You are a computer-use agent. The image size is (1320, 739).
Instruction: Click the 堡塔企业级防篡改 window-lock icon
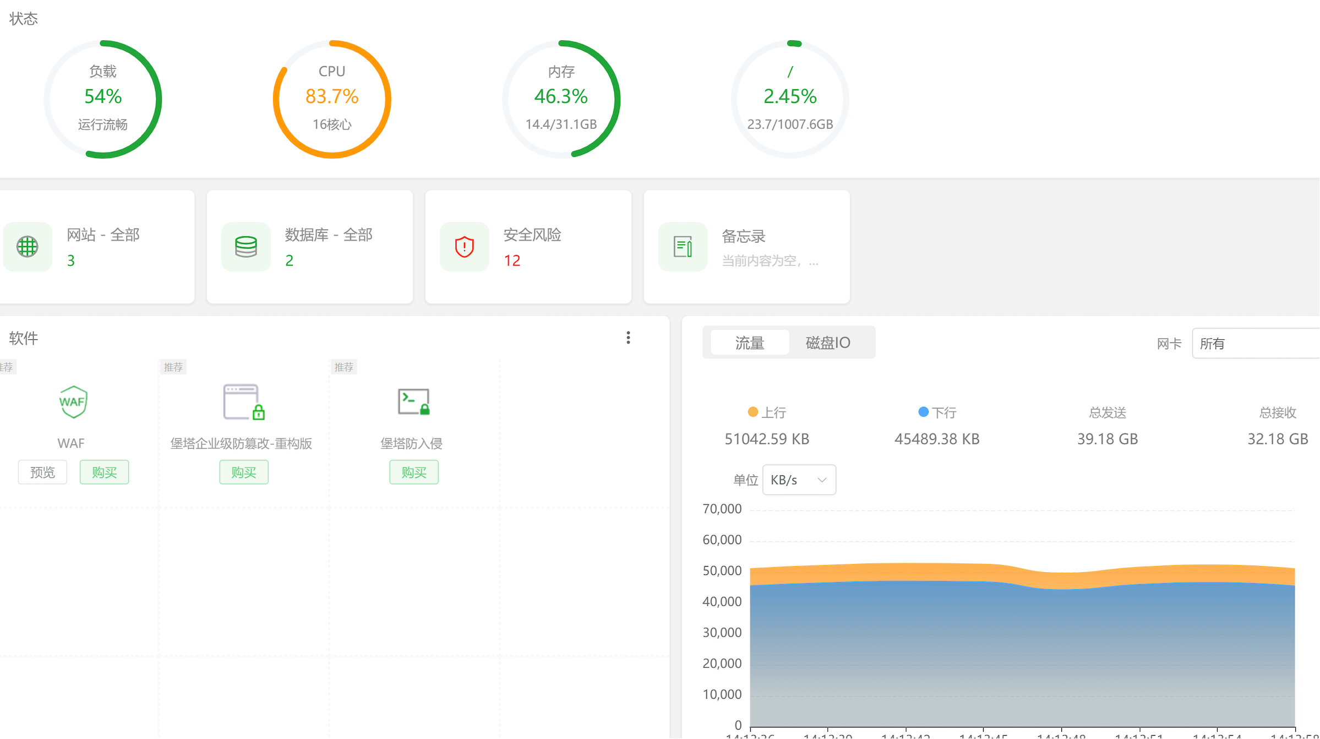[244, 402]
